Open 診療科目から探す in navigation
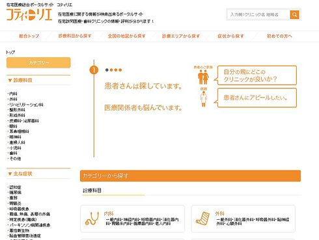This screenshot has height=240, width=319. tap(75, 36)
